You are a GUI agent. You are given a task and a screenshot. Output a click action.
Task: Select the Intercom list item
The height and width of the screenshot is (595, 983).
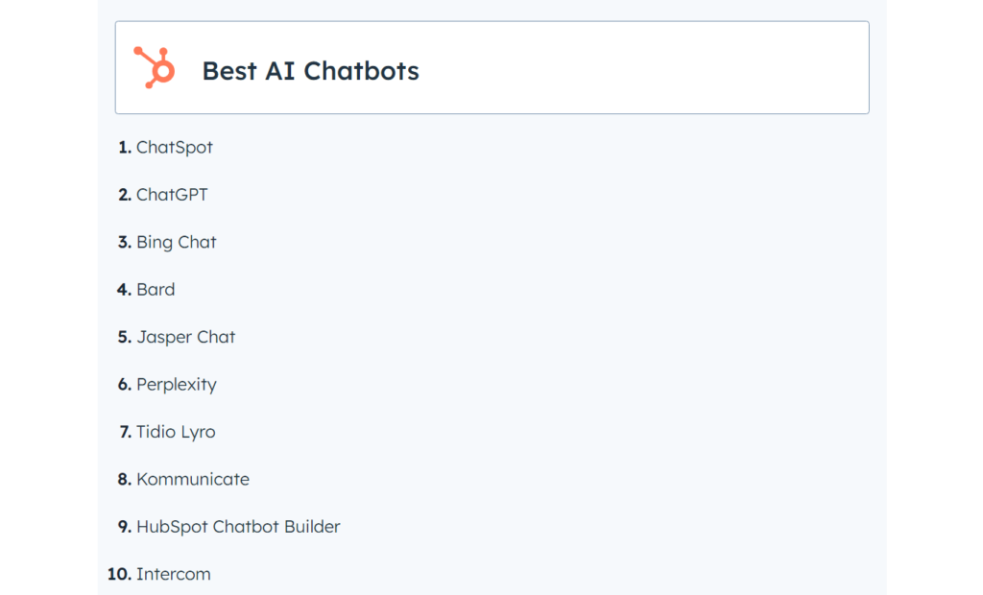[x=174, y=574]
